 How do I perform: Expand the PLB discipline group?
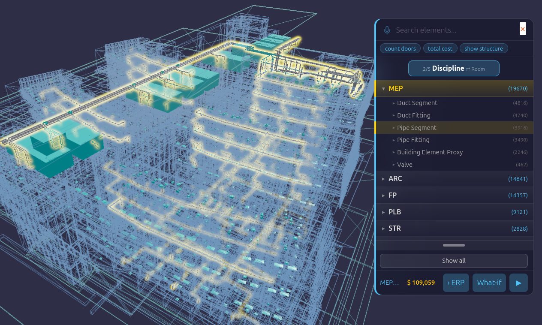pos(383,212)
